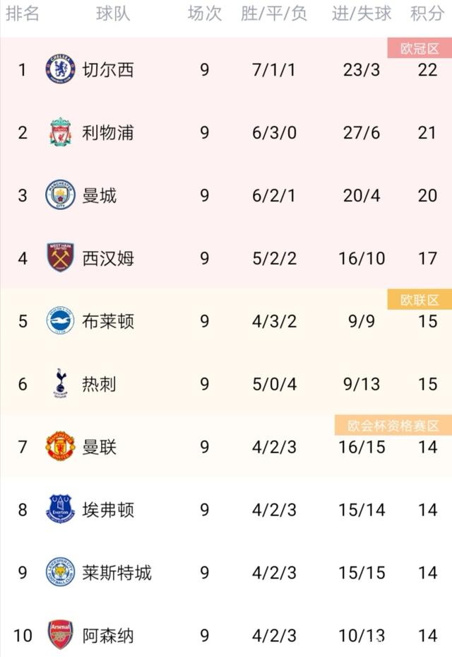Click the Chelsea club crest icon
The height and width of the screenshot is (657, 452).
(x=60, y=69)
